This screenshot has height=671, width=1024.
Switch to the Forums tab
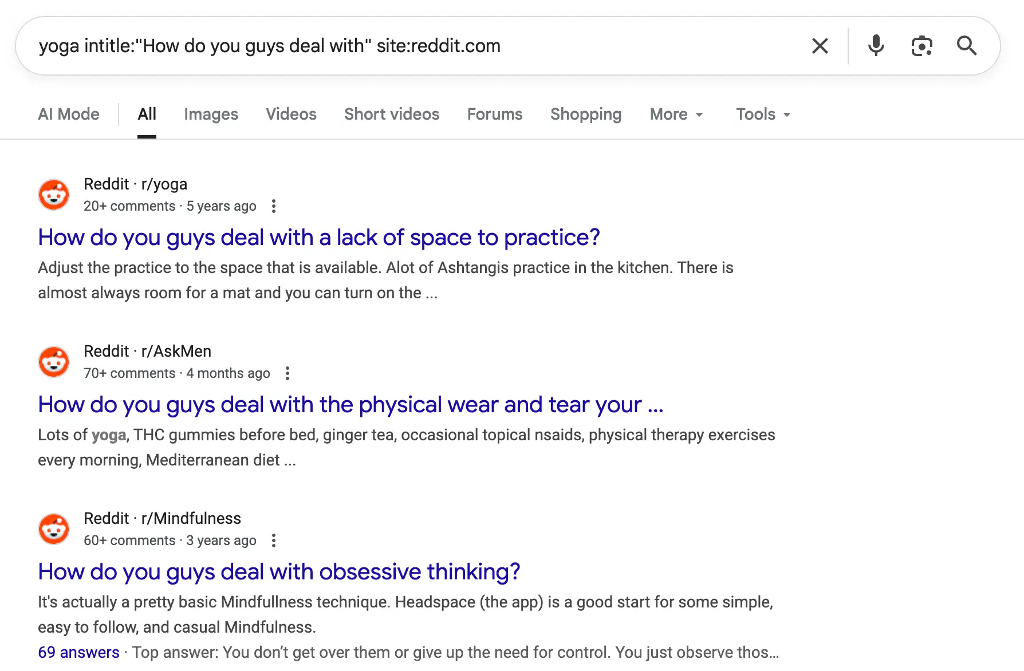click(495, 115)
